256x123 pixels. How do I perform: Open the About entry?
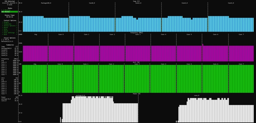click(x=6, y=31)
